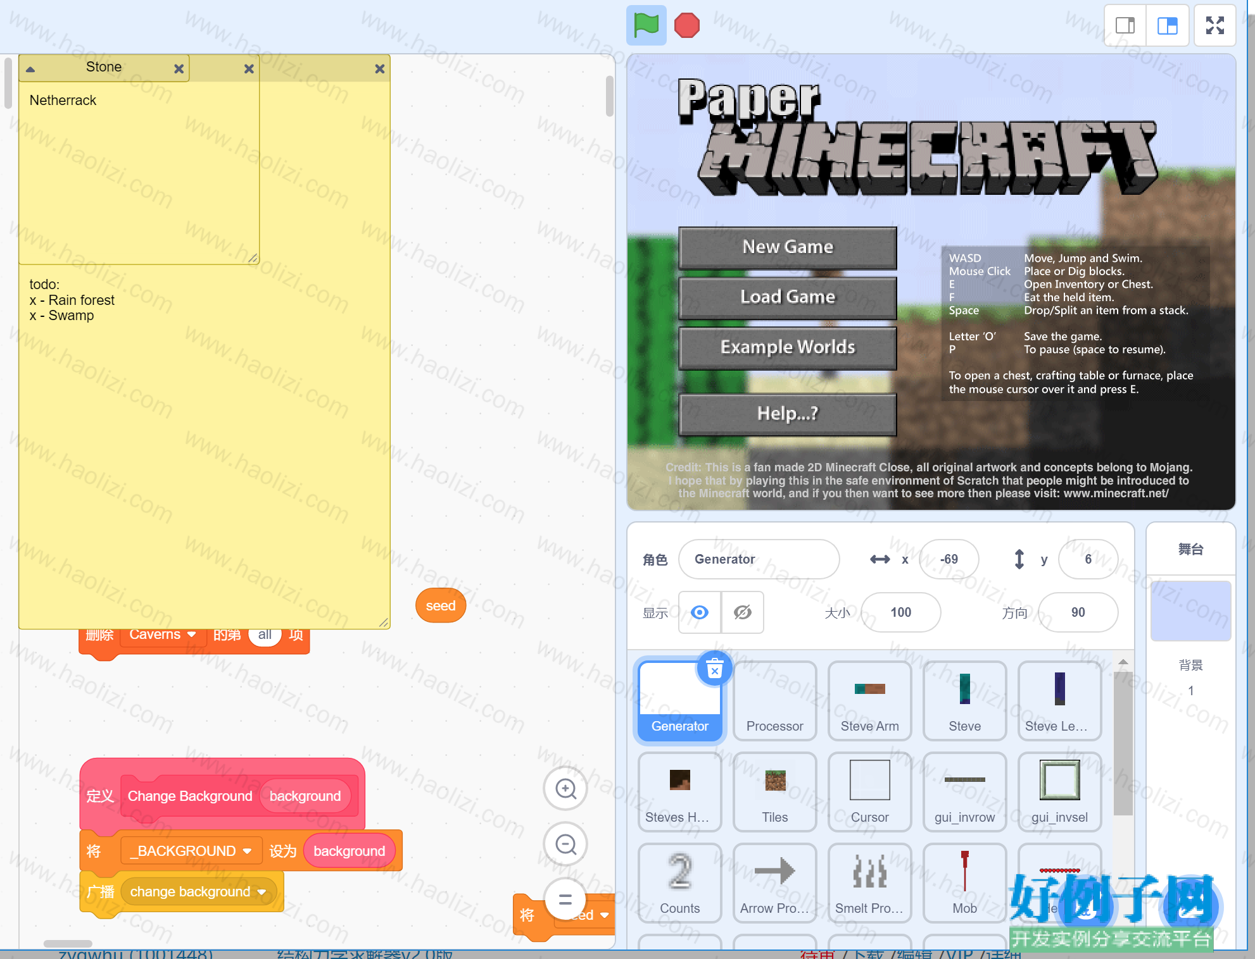This screenshot has height=959, width=1255.
Task: Close the large todo comment note
Action: (380, 68)
